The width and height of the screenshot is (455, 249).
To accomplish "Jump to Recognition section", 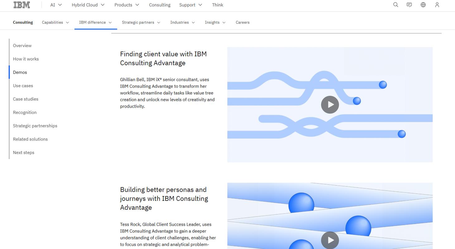I will pyautogui.click(x=25, y=112).
